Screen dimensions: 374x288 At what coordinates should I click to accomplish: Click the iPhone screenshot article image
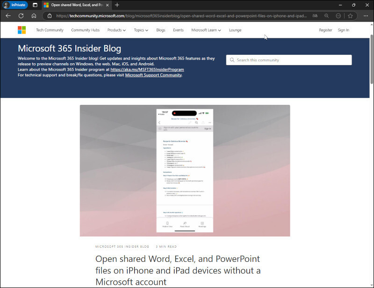pyautogui.click(x=185, y=170)
